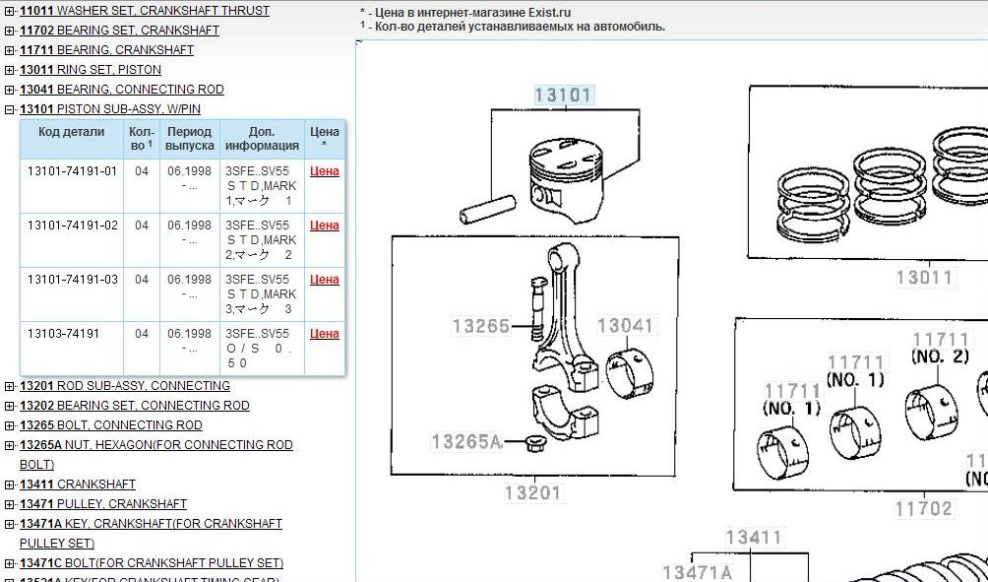Click the 13201 connecting rod label in diagram
The height and width of the screenshot is (582, 988).
click(532, 493)
